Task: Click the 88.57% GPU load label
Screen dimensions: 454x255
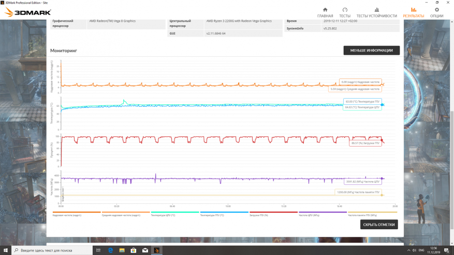Action: point(365,143)
